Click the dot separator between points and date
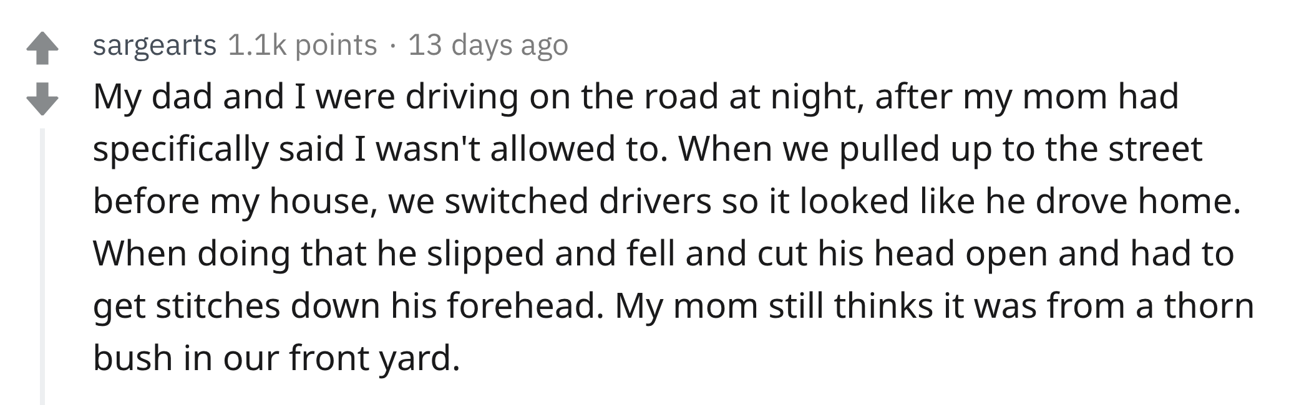 tap(392, 46)
